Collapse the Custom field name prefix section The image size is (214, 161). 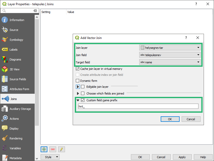78,100
